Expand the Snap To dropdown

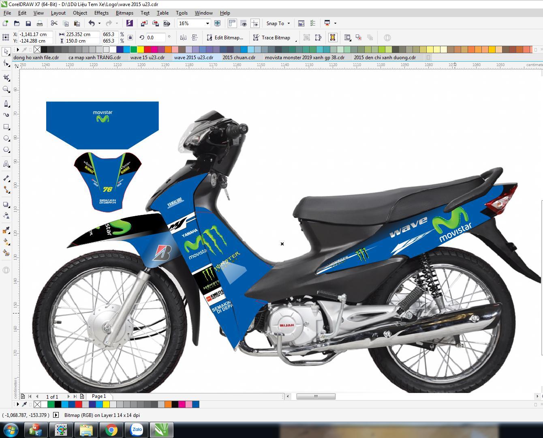coord(289,24)
